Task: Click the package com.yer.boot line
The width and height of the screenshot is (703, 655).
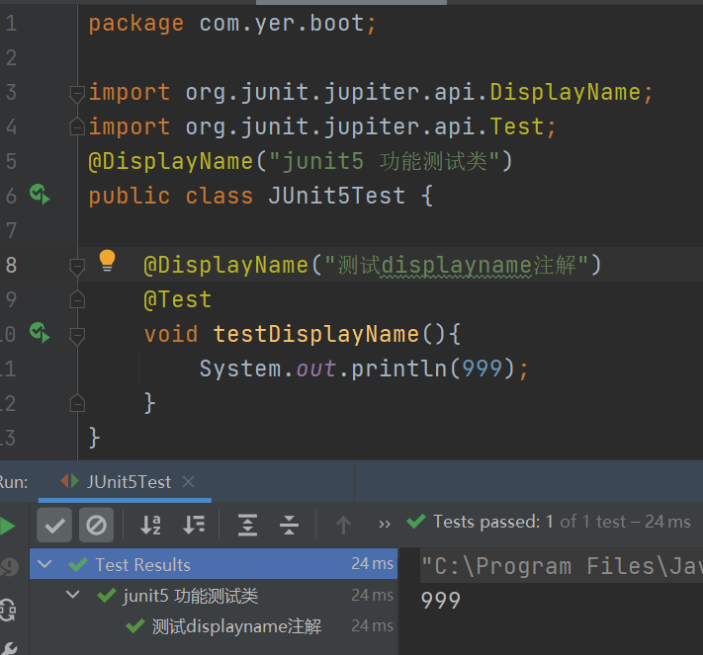Action: 232,24
